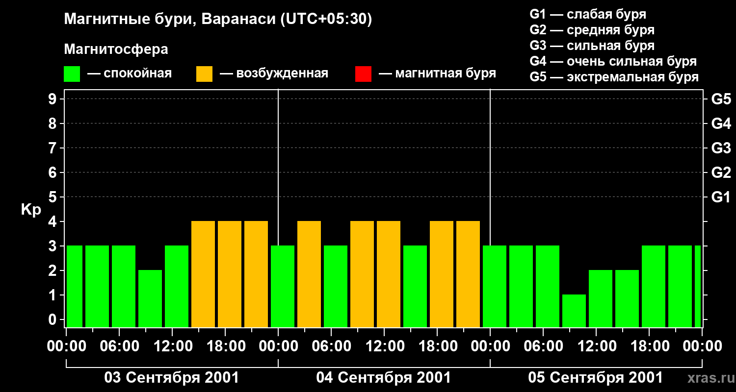The image size is (736, 392).
Task: Click the '04 Сентября 2001' date label
Action: (x=384, y=377)
